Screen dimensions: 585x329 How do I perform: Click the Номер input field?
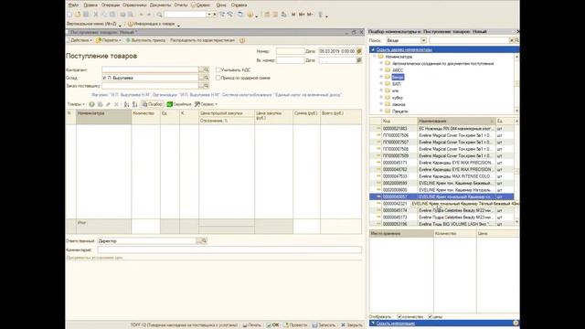pyautogui.click(x=291, y=51)
